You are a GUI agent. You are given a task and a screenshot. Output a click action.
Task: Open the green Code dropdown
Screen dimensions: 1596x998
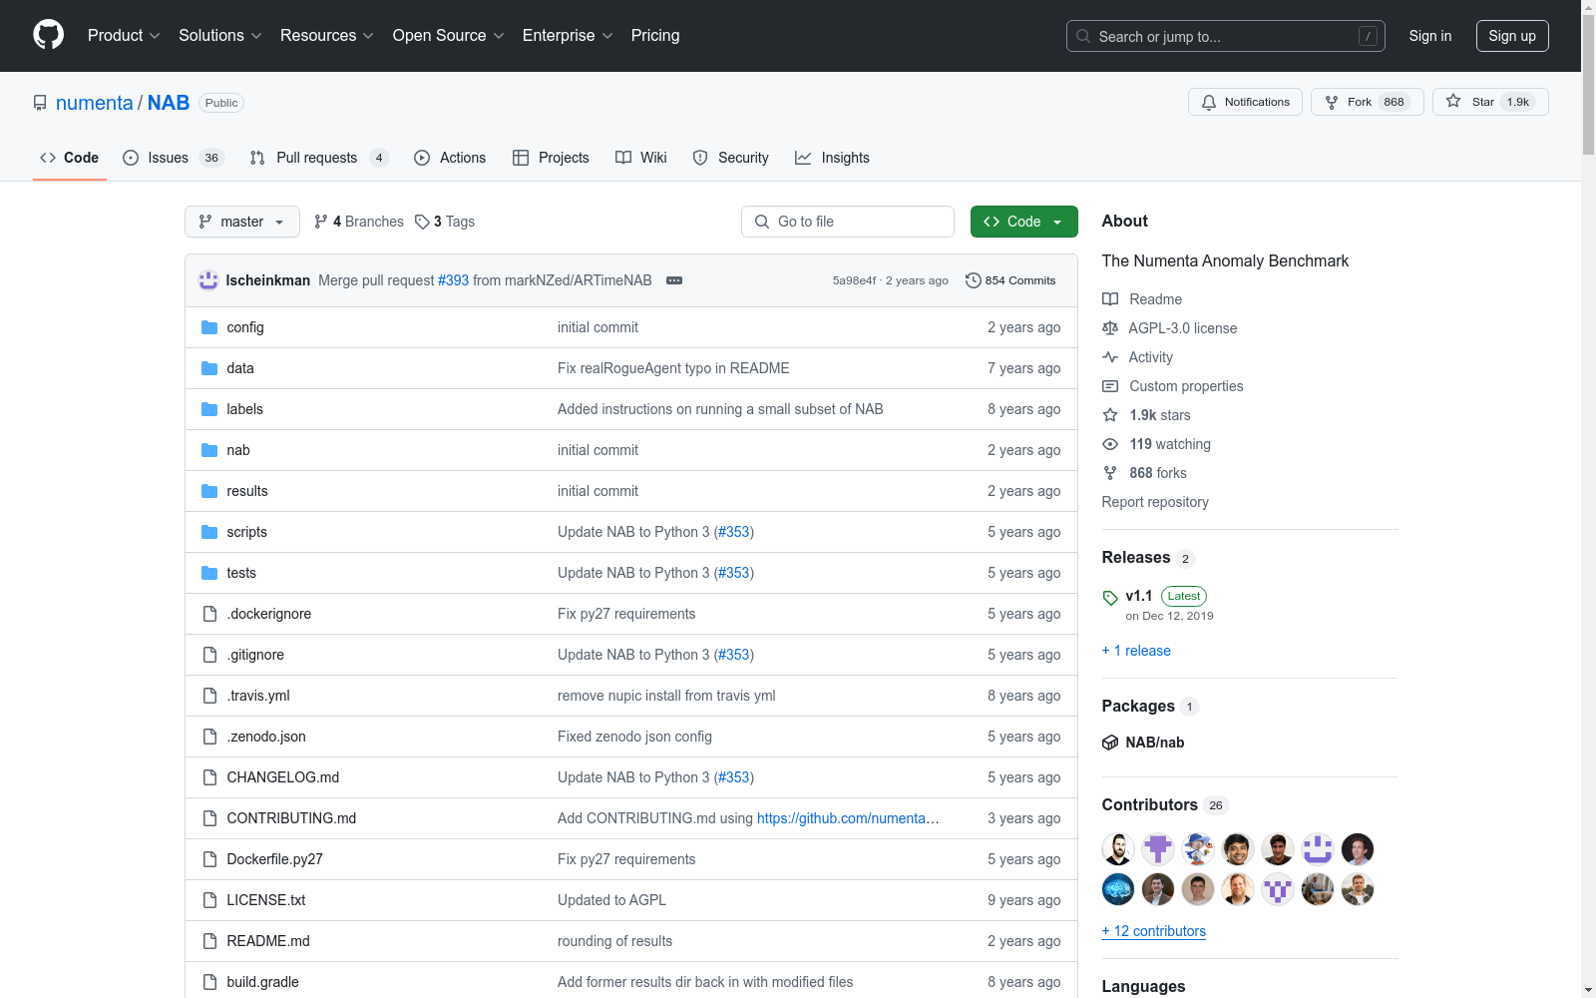click(1023, 222)
